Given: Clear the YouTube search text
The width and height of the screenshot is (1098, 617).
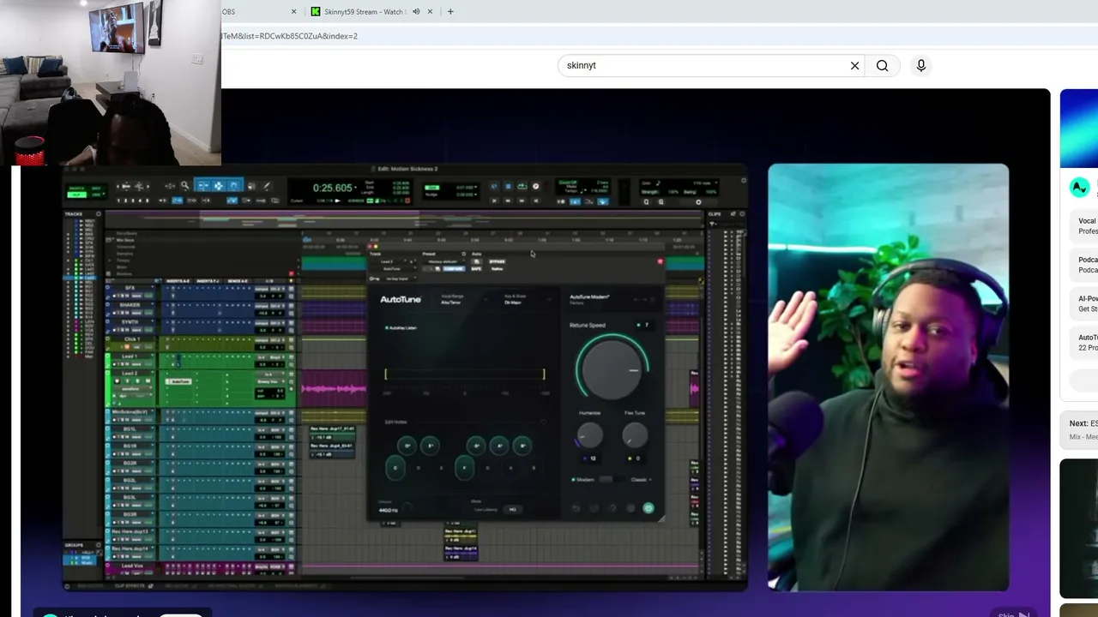Looking at the screenshot, I should (854, 66).
